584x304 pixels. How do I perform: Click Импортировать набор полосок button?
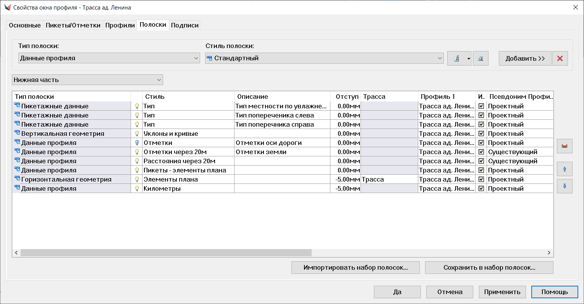pos(355,267)
